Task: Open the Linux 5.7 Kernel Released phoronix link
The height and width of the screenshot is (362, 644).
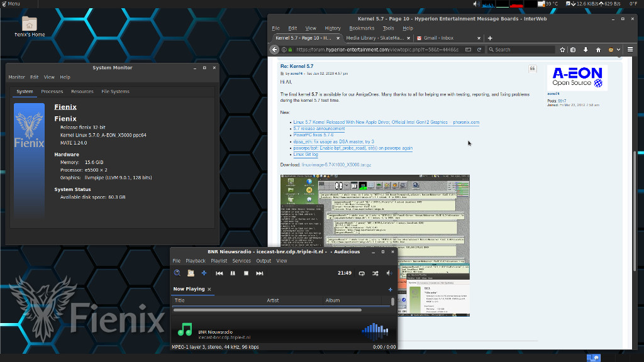Action: click(386, 123)
